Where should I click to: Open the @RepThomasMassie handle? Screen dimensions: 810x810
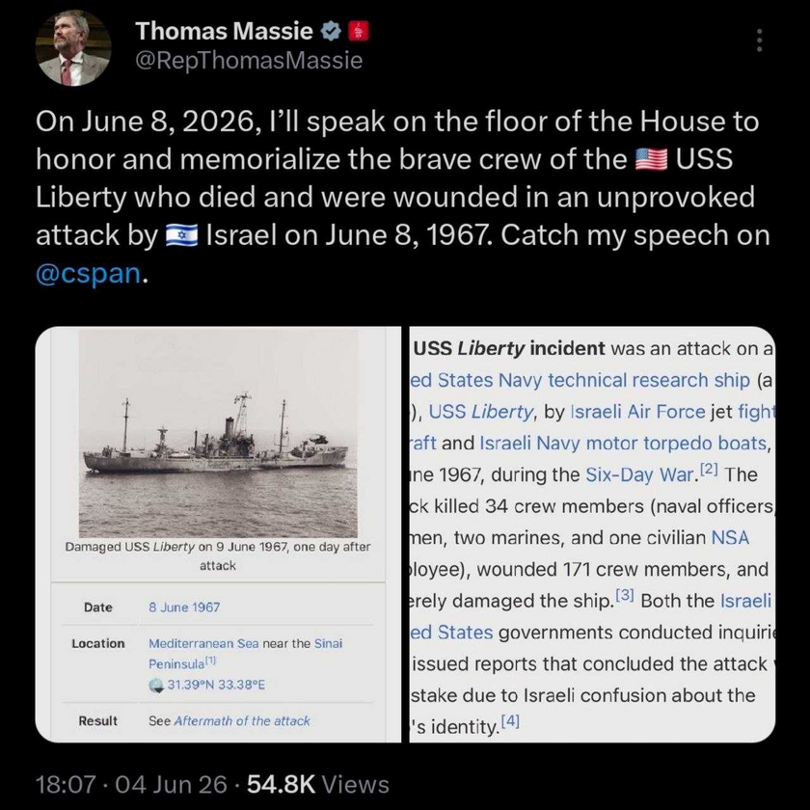pos(249,61)
